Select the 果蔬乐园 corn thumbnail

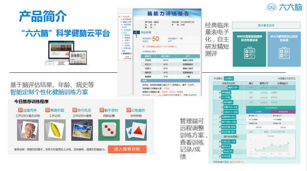[55, 130]
